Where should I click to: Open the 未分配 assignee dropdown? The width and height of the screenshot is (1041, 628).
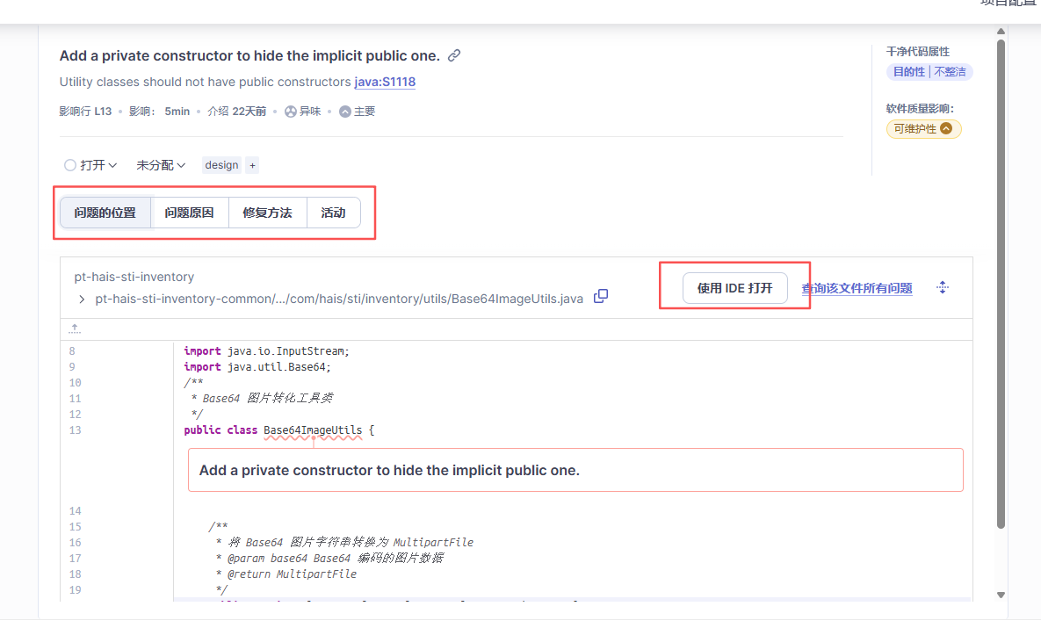pos(161,165)
